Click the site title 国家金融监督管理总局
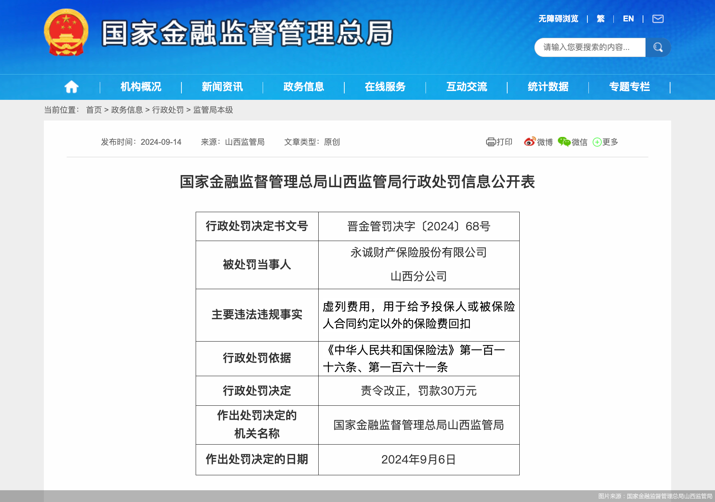 coord(247,33)
